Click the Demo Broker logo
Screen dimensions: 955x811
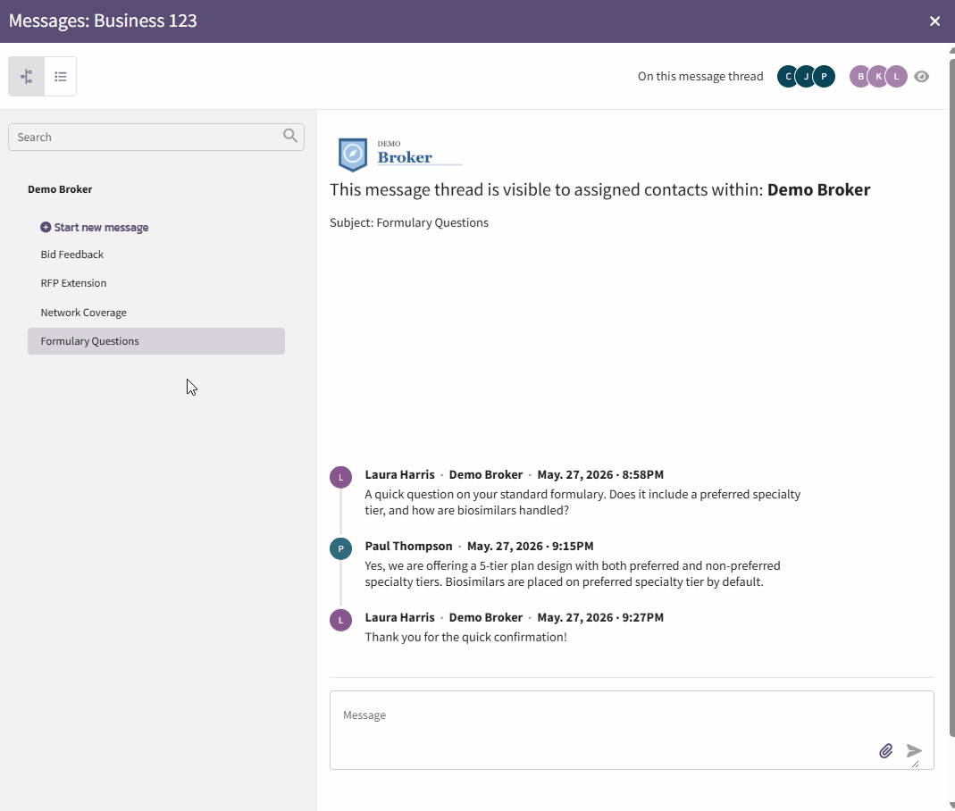(400, 154)
